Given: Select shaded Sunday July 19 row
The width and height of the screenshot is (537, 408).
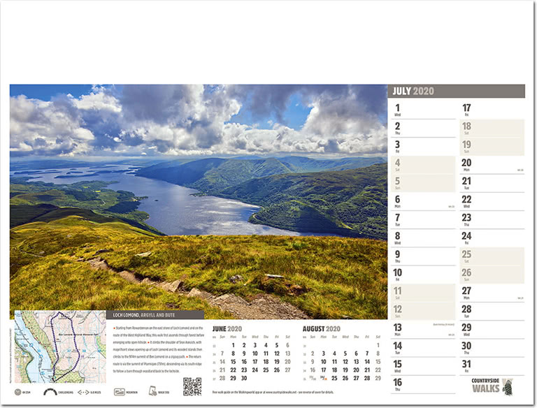Looking at the screenshot, I should (x=492, y=147).
